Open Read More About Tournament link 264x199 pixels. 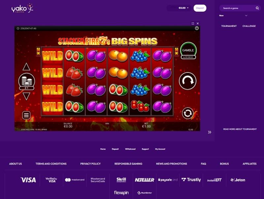point(240,129)
